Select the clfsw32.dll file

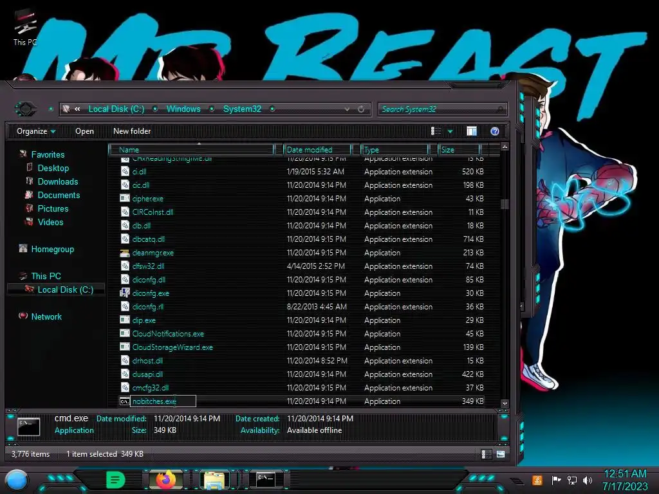[x=148, y=266]
